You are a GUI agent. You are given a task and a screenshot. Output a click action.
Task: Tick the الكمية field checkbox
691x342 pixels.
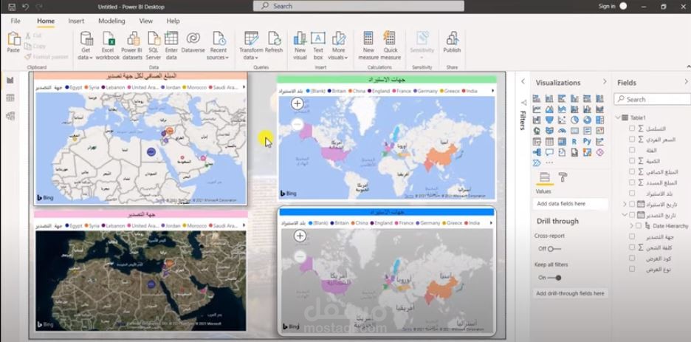click(x=632, y=161)
